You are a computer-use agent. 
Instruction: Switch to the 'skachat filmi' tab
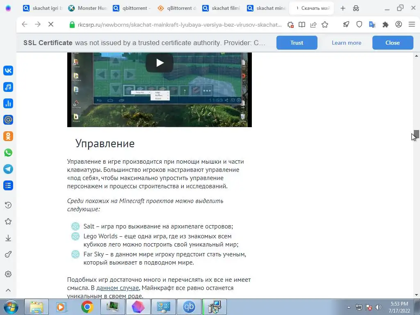221,8
